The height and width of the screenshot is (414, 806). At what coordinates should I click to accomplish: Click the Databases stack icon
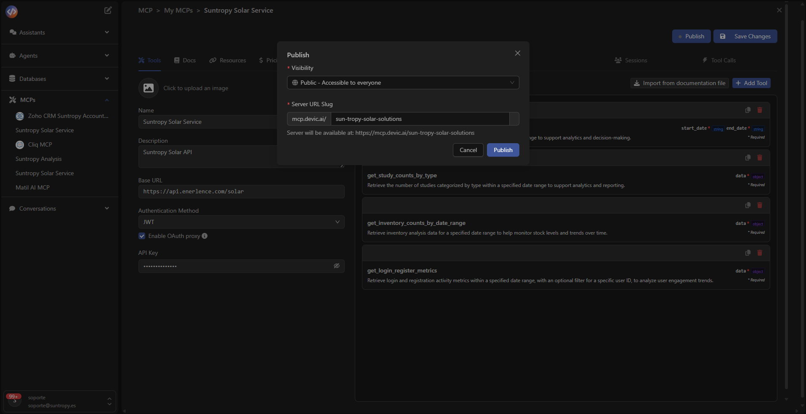12,79
